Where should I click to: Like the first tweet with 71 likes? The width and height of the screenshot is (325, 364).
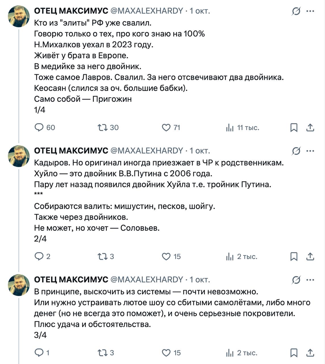coord(166,128)
